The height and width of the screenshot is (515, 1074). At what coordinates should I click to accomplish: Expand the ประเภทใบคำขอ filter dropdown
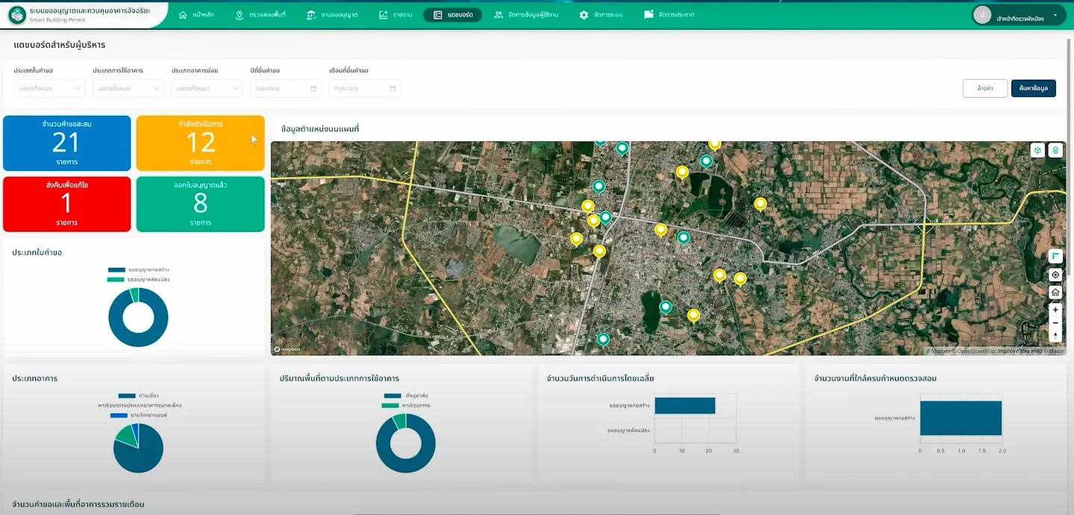pyautogui.click(x=49, y=88)
